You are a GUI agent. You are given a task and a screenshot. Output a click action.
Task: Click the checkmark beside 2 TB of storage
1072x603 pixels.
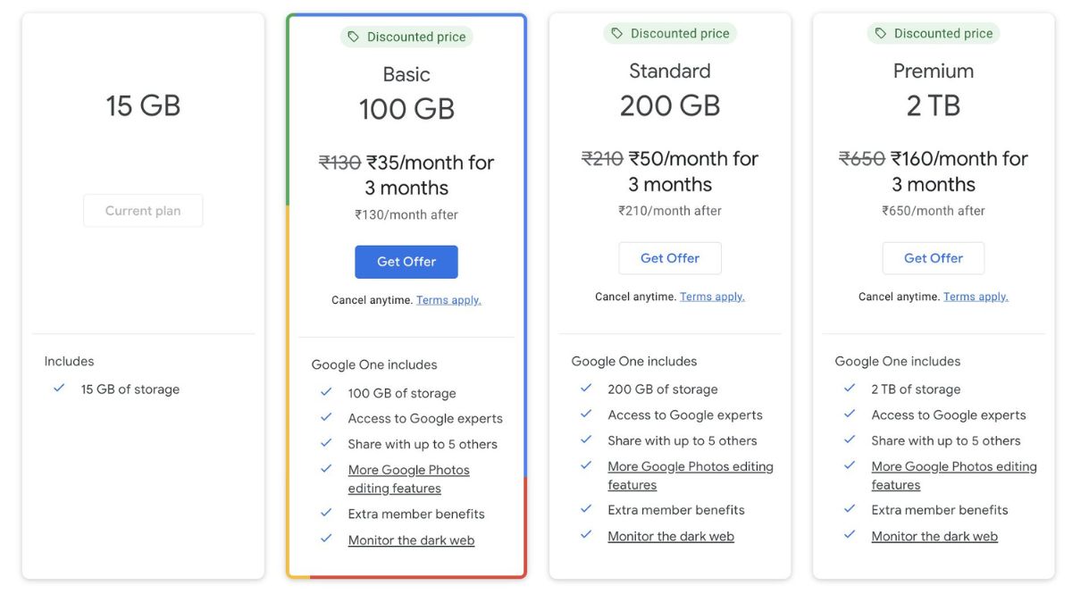(x=850, y=389)
